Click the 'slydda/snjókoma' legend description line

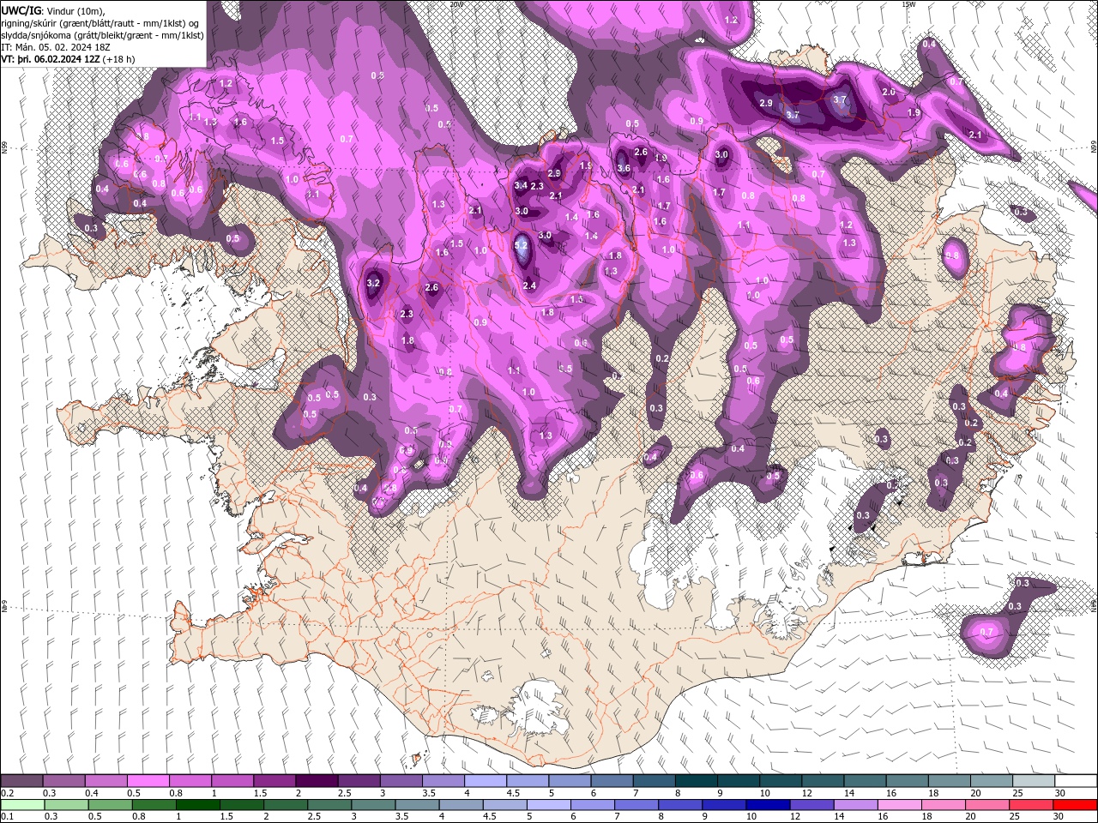(102, 35)
